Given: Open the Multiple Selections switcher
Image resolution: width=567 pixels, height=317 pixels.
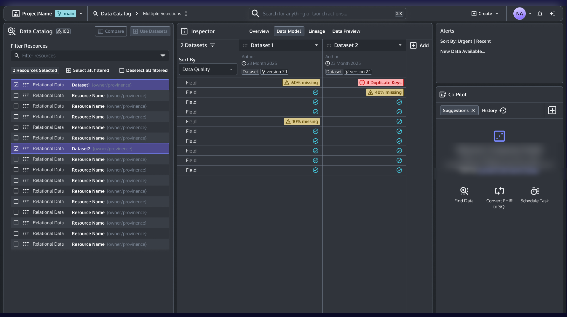Looking at the screenshot, I should click(x=165, y=14).
